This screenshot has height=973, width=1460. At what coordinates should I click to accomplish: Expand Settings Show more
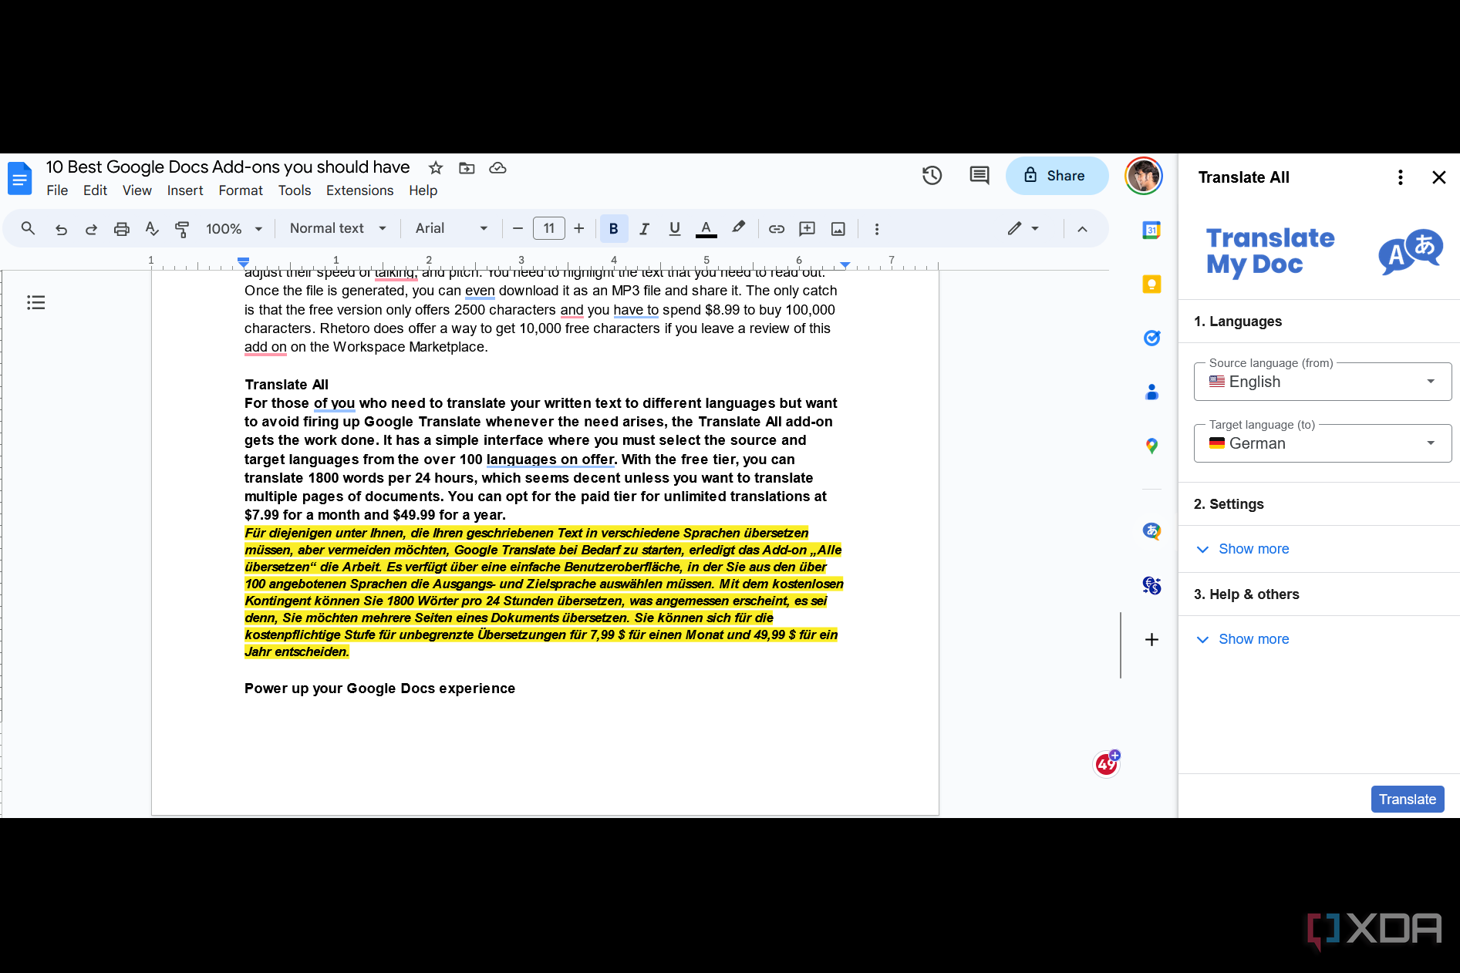pos(1243,549)
